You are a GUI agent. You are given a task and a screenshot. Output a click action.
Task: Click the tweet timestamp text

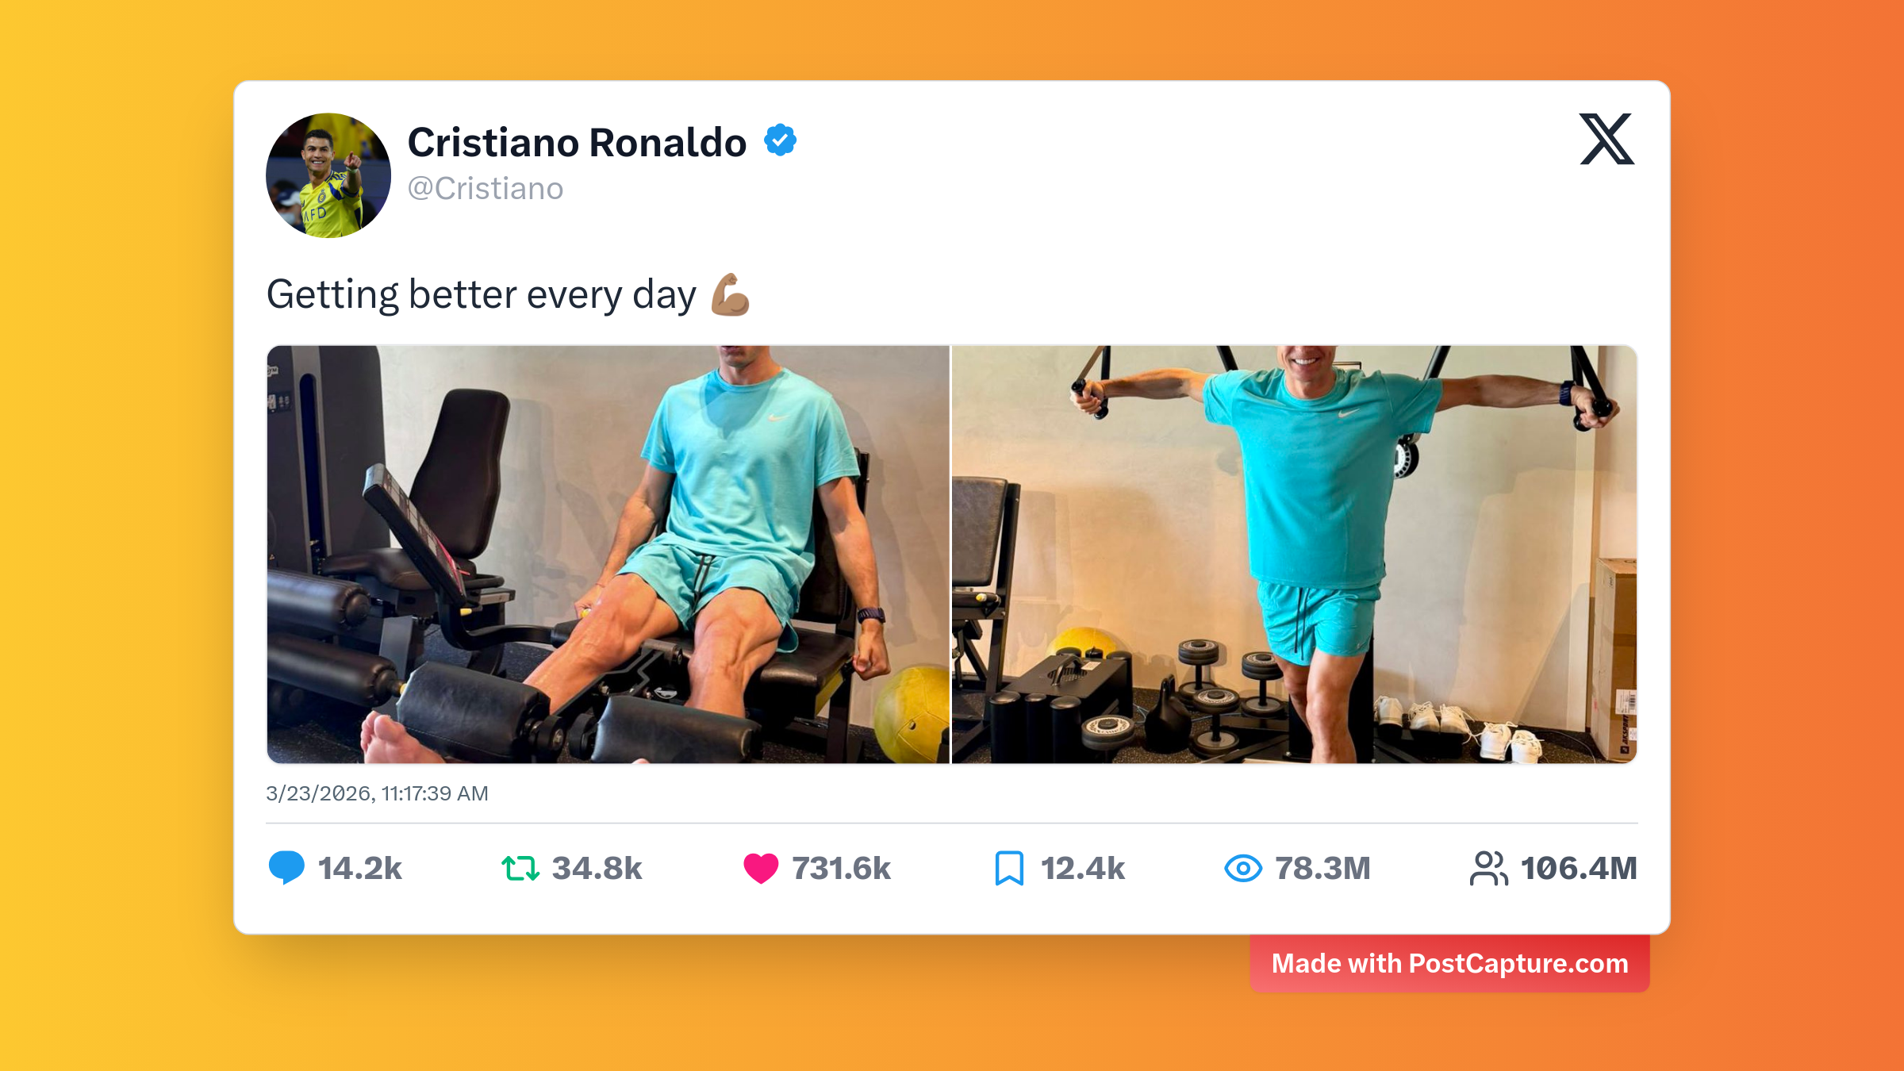pyautogui.click(x=378, y=793)
